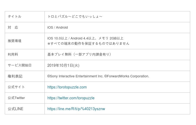Click the ※すべての端末 disclaimer note
Image resolution: width=196 pixels, height=125 pixels.
[88, 43]
